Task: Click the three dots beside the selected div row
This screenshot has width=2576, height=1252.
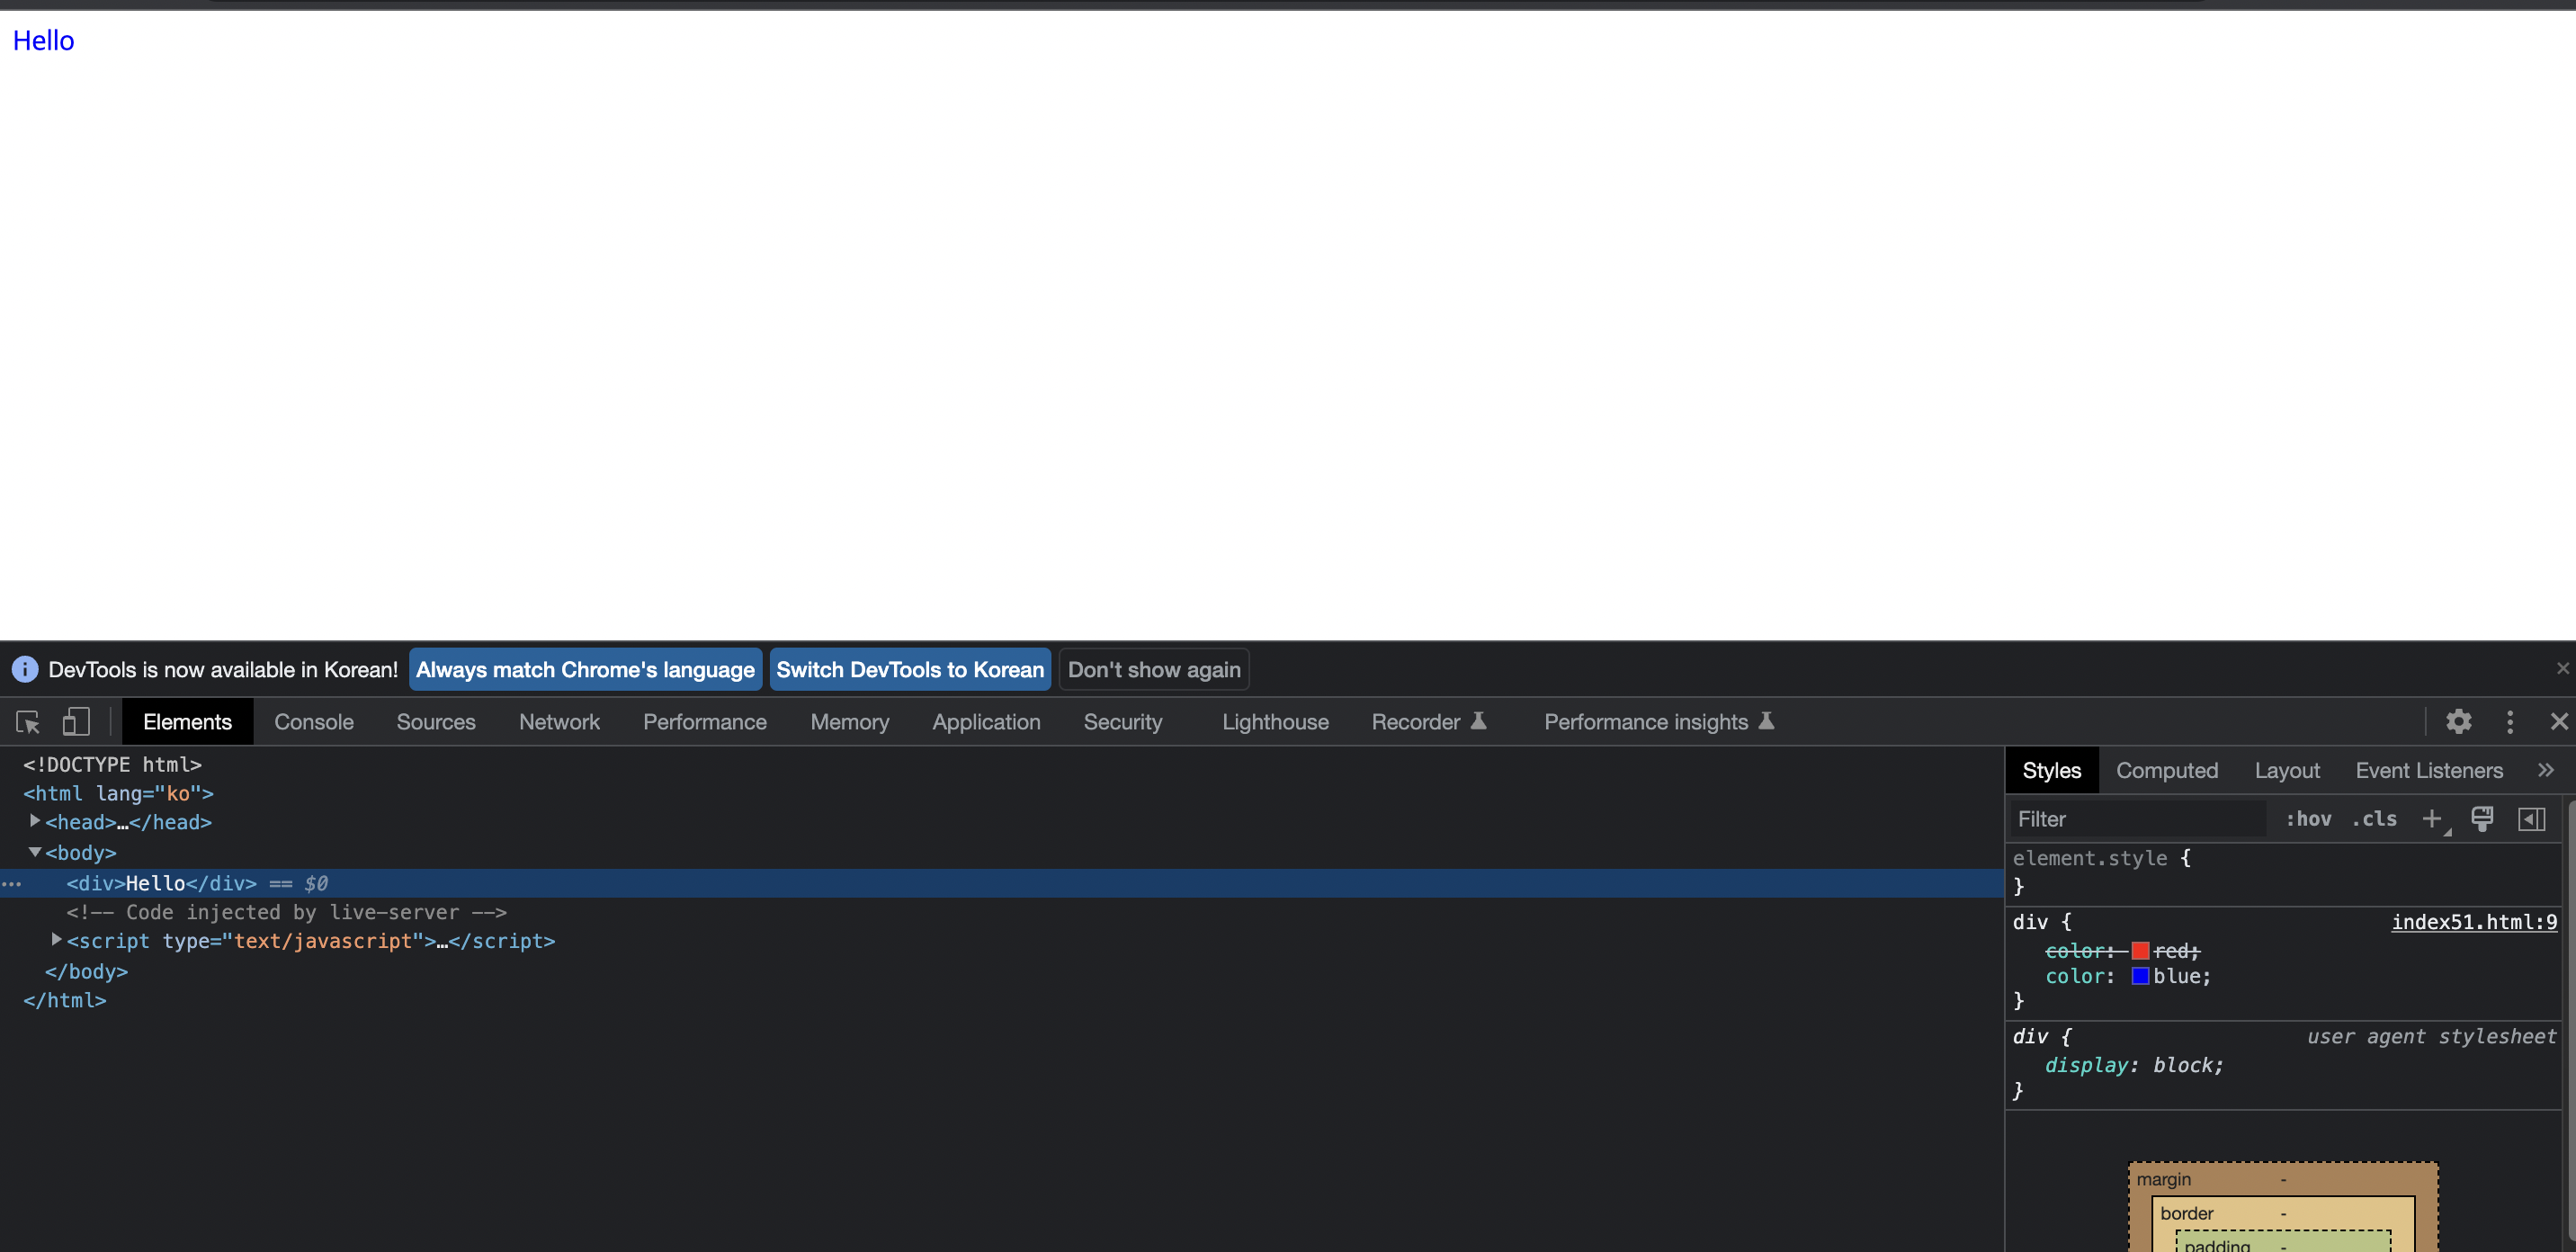Action: pyautogui.click(x=11, y=883)
